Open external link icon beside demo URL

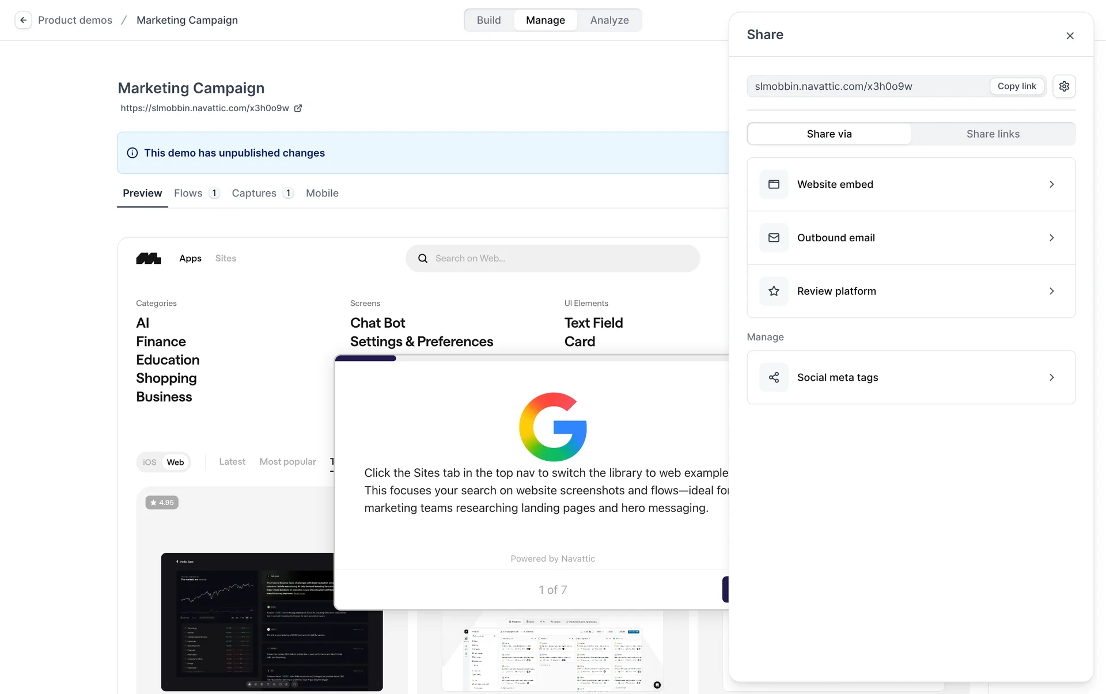click(x=298, y=108)
